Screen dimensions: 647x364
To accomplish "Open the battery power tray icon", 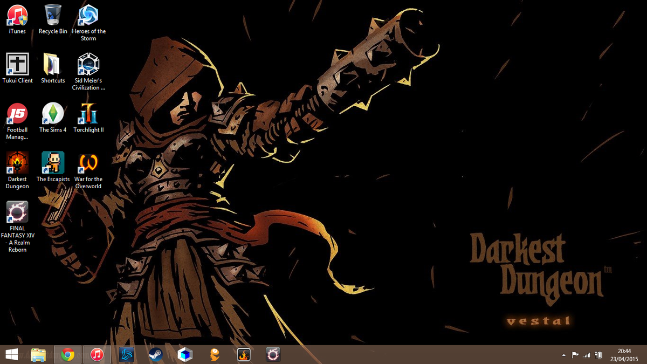I will tap(598, 355).
